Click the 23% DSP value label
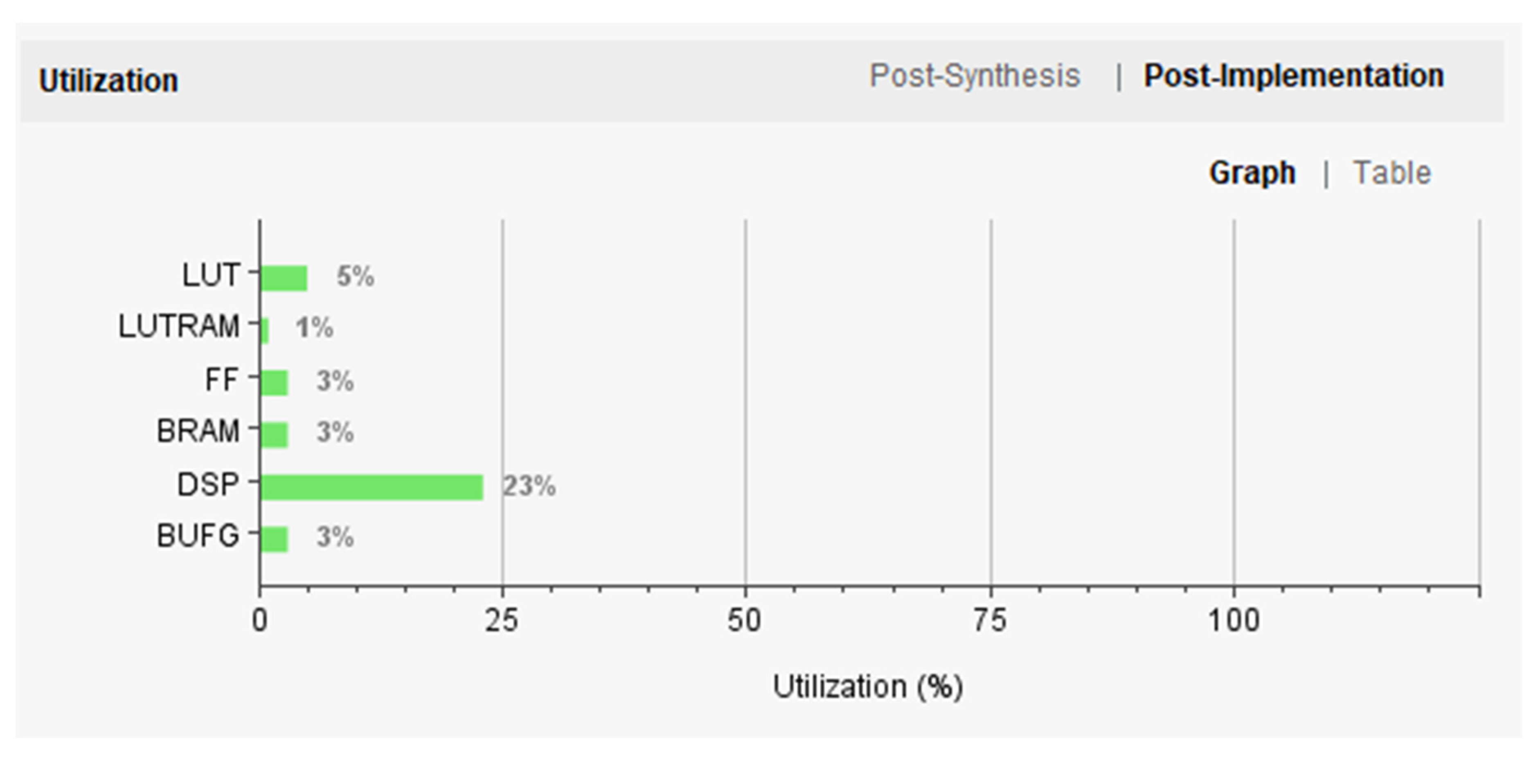This screenshot has width=1540, height=760. pyautogui.click(x=529, y=486)
